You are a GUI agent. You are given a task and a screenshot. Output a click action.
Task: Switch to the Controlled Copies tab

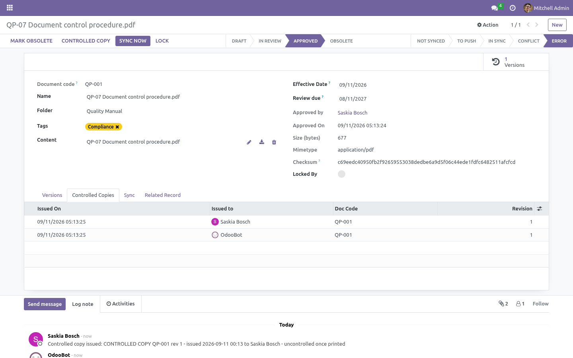pos(93,195)
